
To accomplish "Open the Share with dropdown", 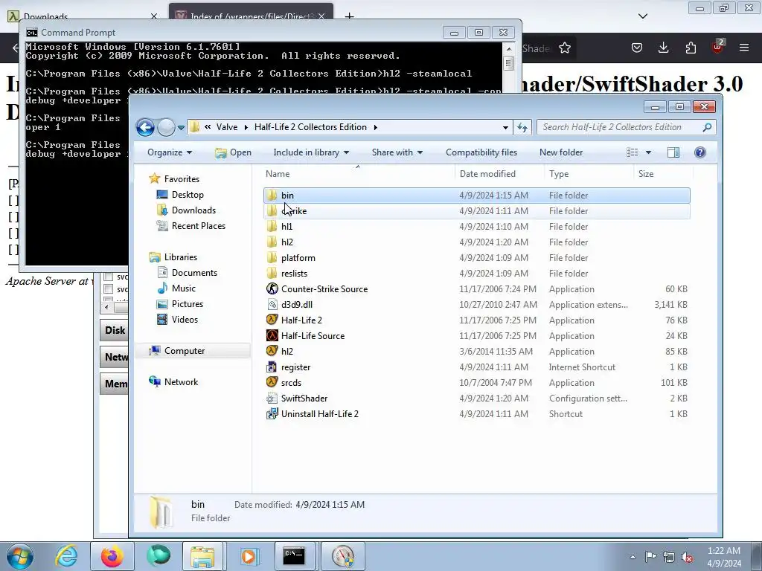I will 397,152.
